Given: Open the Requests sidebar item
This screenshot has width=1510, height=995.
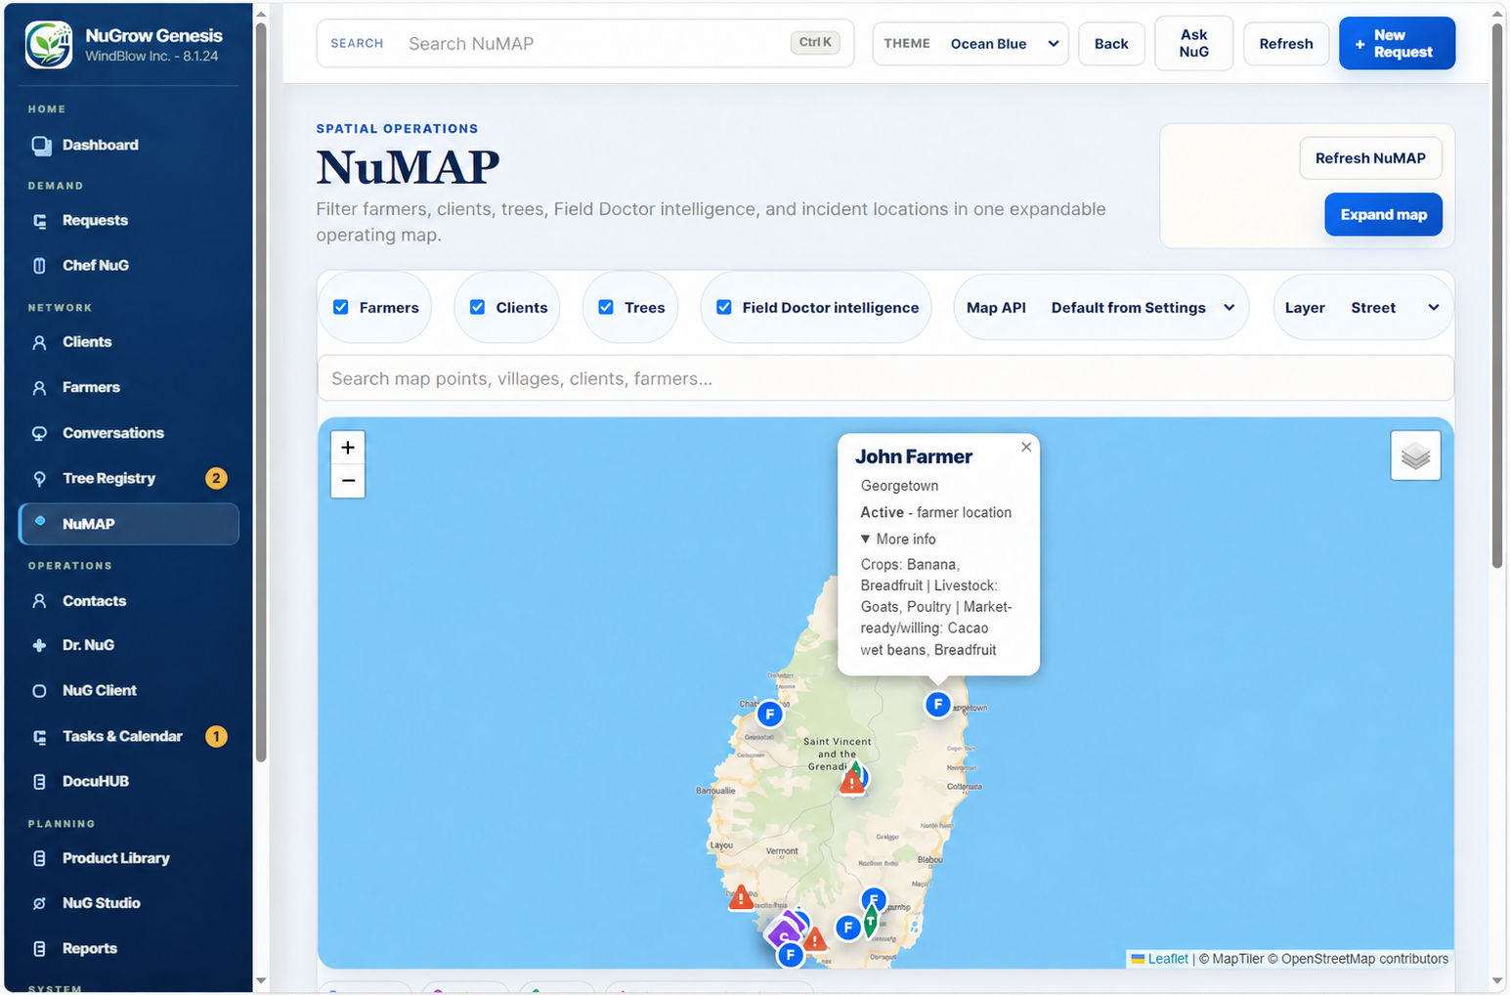Looking at the screenshot, I should pyautogui.click(x=128, y=221).
